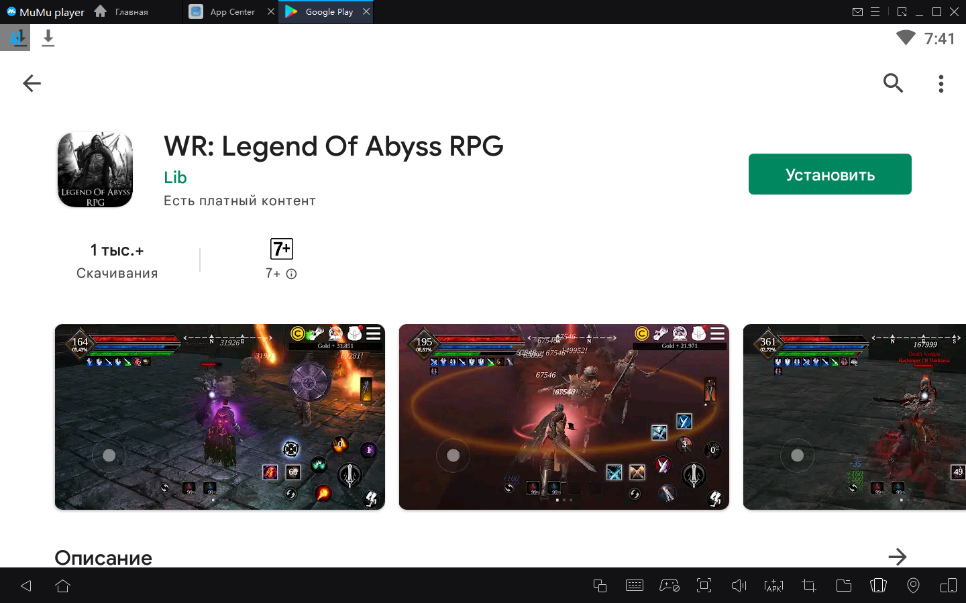The width and height of the screenshot is (966, 603).
Task: Switch to the Главная home tab
Action: [131, 12]
